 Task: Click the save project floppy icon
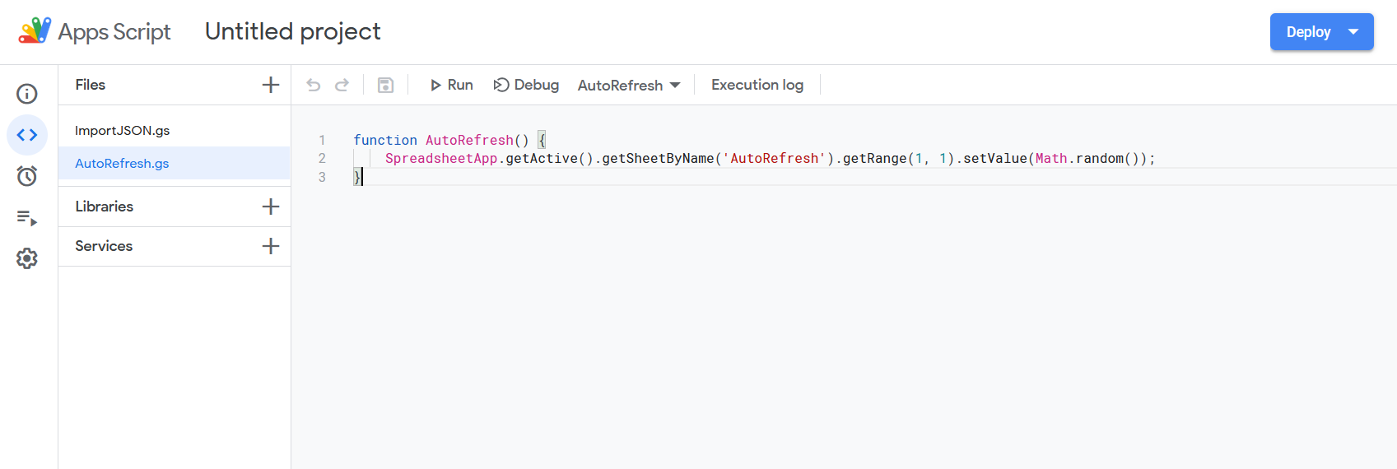[385, 85]
